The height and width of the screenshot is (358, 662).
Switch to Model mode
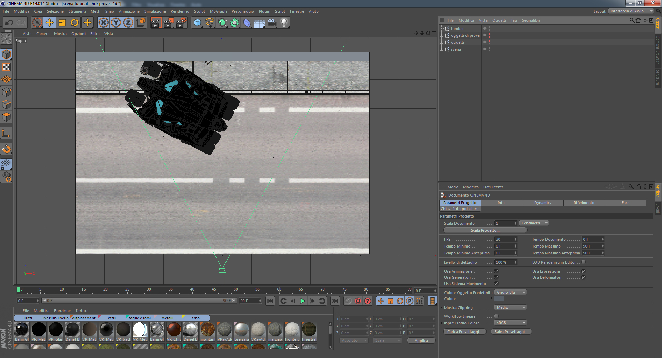click(x=6, y=54)
